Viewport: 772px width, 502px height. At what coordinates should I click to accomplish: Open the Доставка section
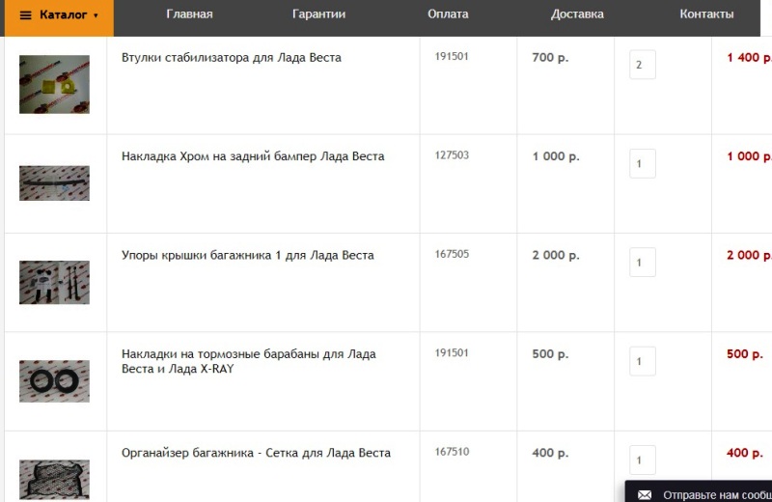click(x=577, y=14)
